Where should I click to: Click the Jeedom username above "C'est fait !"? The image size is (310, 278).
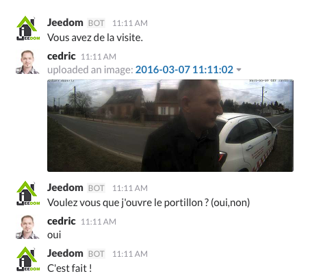click(x=65, y=253)
